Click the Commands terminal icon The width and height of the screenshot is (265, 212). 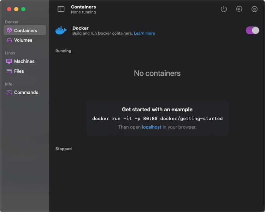9,92
